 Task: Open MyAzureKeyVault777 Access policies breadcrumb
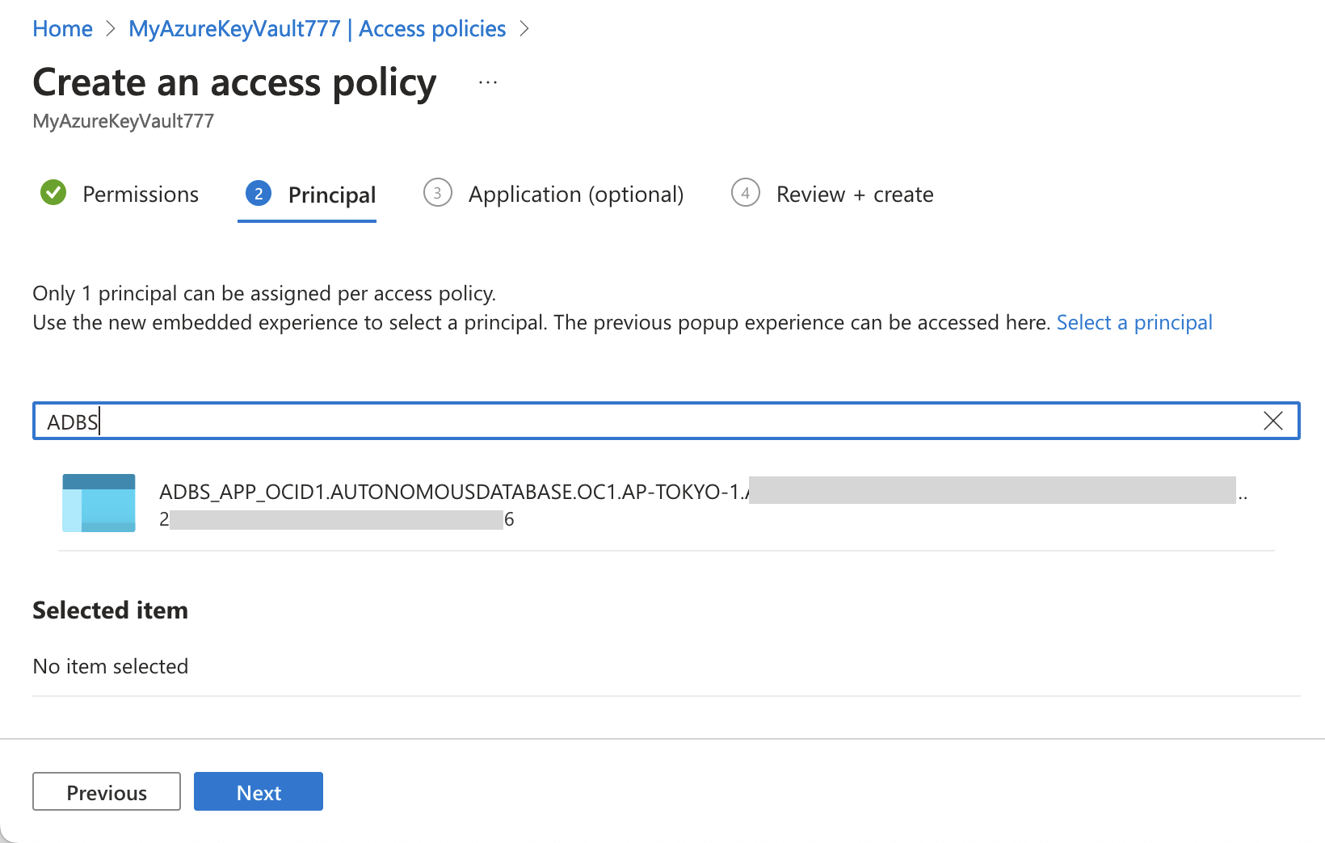[x=317, y=29]
